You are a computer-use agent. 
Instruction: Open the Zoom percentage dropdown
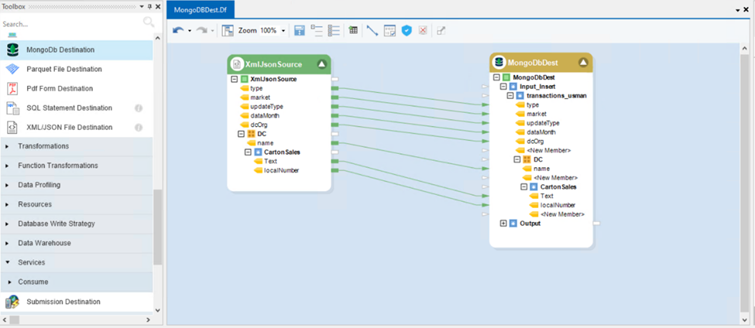click(283, 31)
